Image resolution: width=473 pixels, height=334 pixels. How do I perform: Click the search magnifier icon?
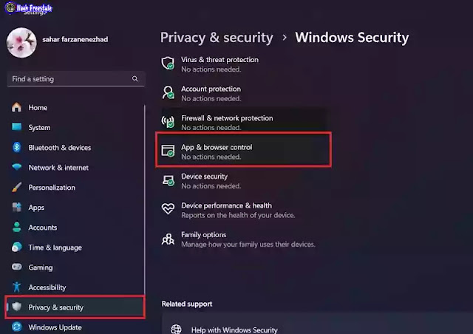(x=135, y=79)
